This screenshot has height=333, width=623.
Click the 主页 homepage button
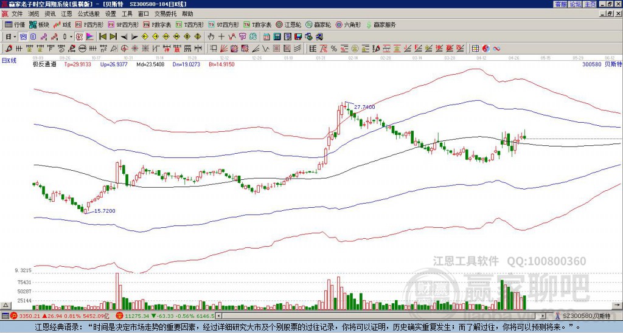click(590, 4)
